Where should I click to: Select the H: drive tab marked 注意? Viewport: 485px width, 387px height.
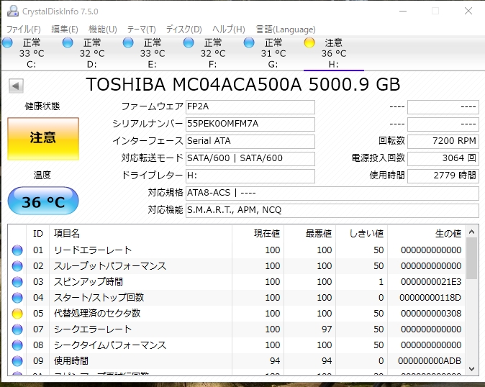[x=333, y=53]
